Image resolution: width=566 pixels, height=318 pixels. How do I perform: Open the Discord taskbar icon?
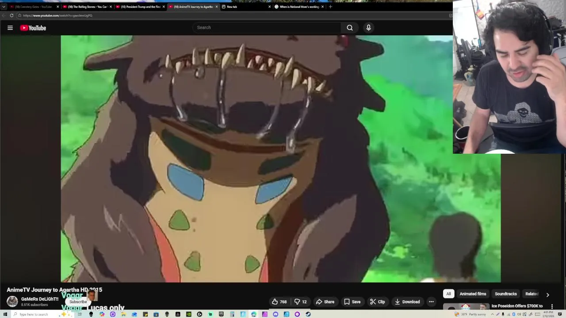pos(275,314)
